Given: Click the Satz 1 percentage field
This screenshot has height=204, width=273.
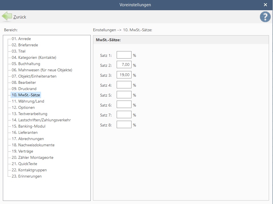Looking at the screenshot, I should click(x=124, y=55).
